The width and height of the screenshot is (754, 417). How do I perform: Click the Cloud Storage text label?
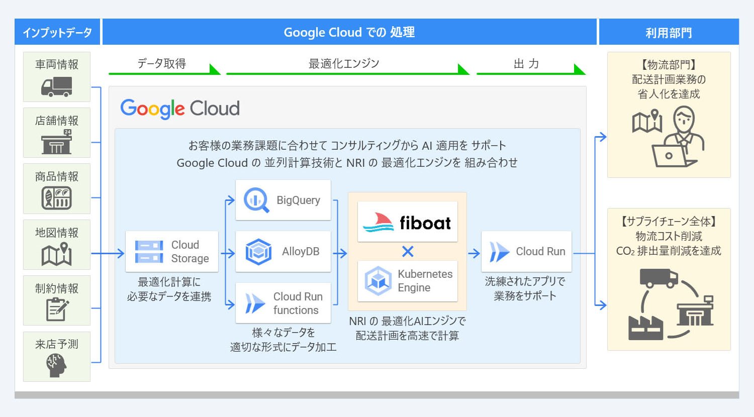[x=190, y=252]
